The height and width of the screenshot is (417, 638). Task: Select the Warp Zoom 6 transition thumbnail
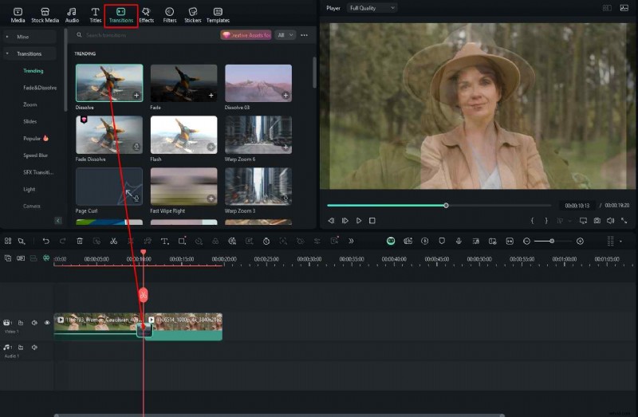click(258, 135)
